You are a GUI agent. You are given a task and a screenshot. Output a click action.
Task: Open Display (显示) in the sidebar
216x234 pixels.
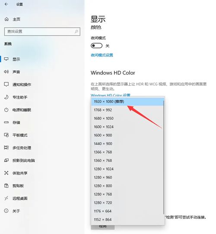[x=16, y=59]
